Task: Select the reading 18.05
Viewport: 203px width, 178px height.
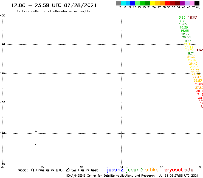Action: [x=183, y=24]
